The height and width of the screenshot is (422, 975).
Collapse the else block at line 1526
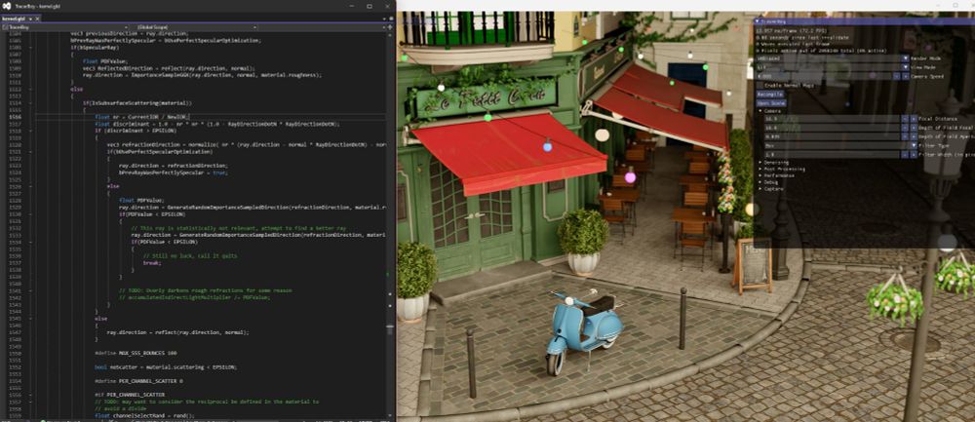click(x=30, y=186)
